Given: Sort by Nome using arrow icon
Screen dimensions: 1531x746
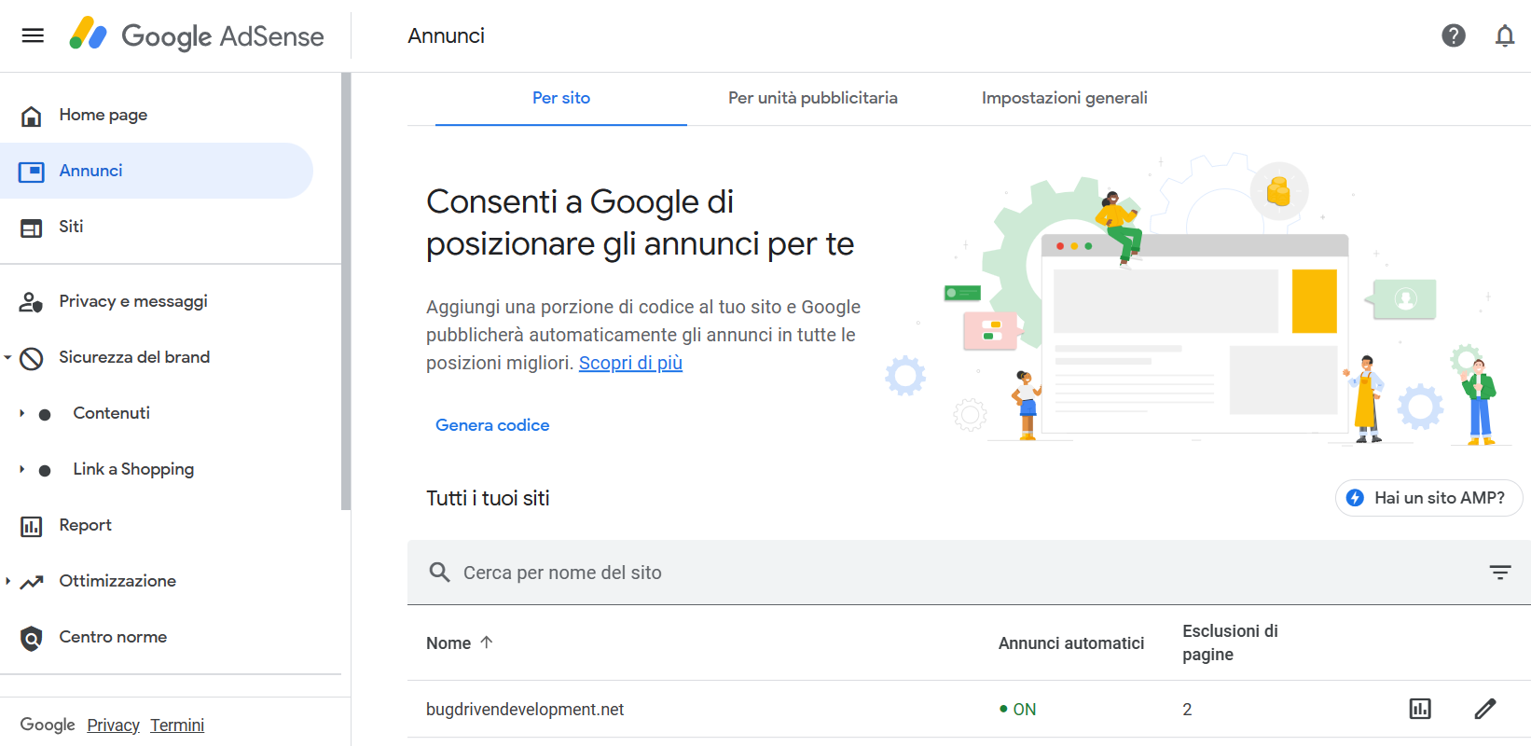Looking at the screenshot, I should tap(486, 642).
